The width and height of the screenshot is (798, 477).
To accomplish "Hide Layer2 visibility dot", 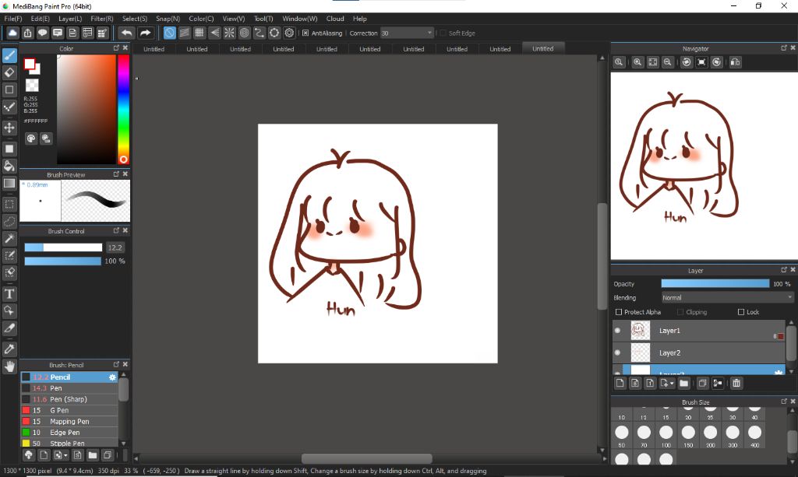I will [x=618, y=352].
